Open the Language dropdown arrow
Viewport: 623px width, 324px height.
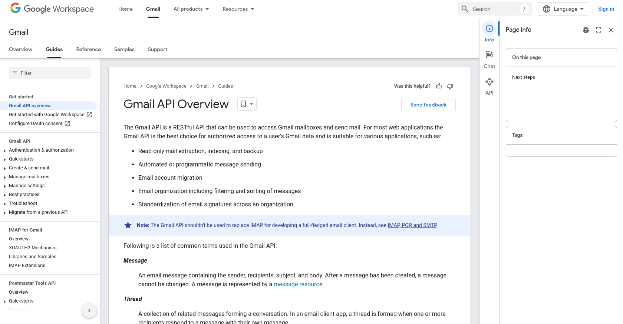582,9
